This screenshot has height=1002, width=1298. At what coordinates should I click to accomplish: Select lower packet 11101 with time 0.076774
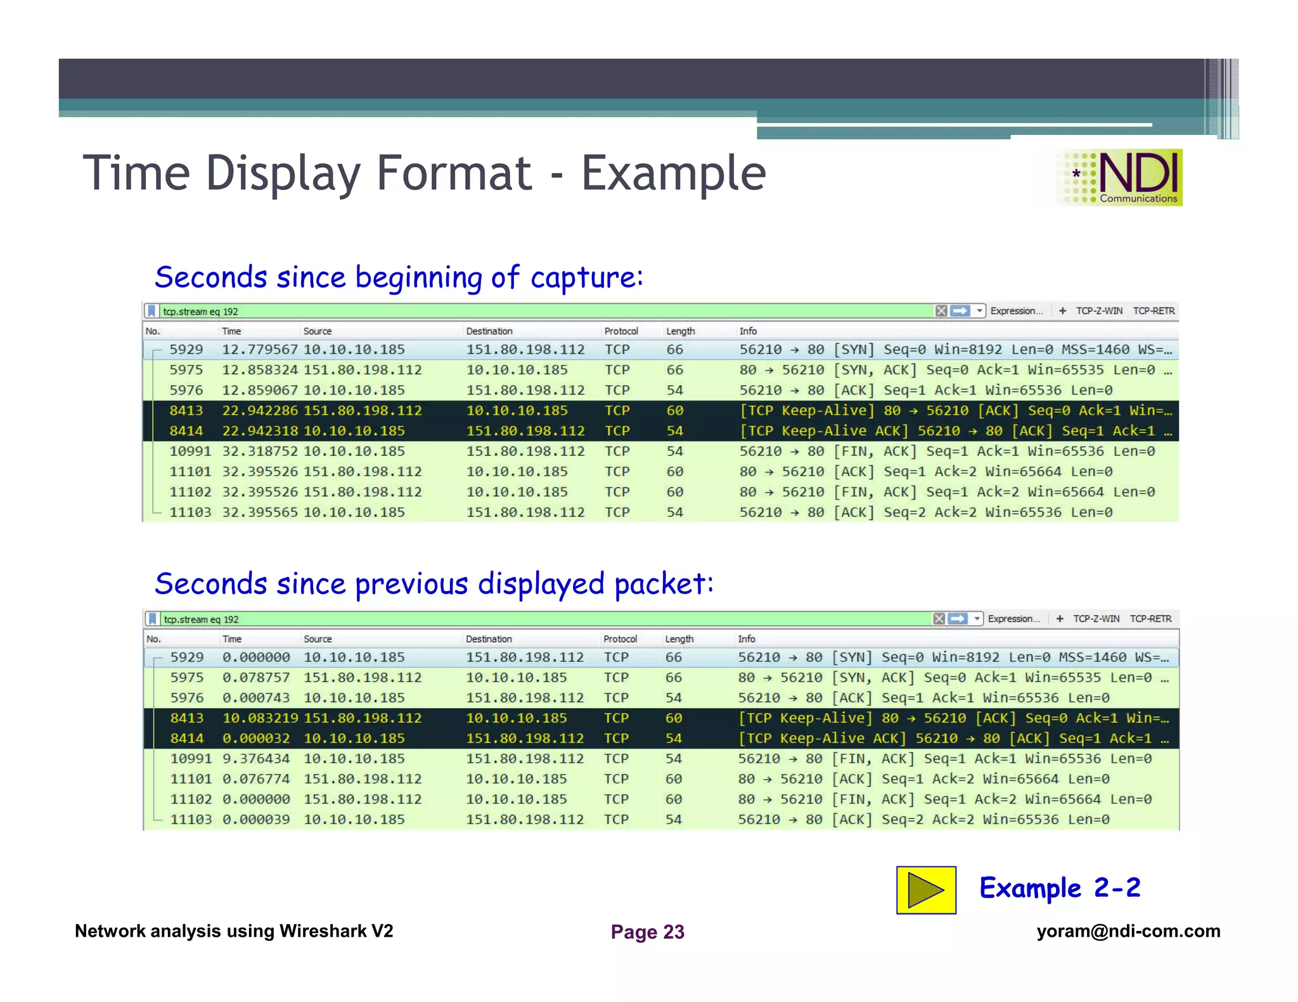(x=662, y=779)
